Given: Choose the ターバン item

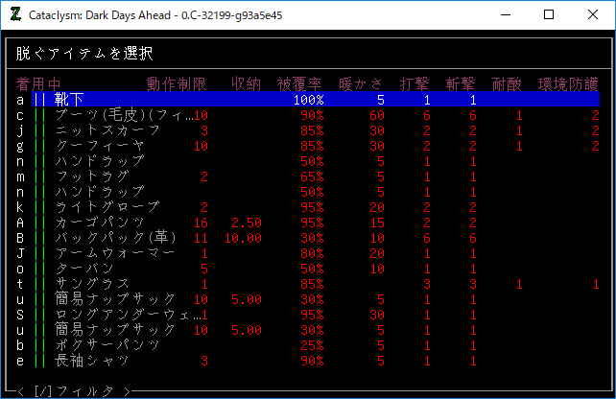Looking at the screenshot, I should (83, 269).
